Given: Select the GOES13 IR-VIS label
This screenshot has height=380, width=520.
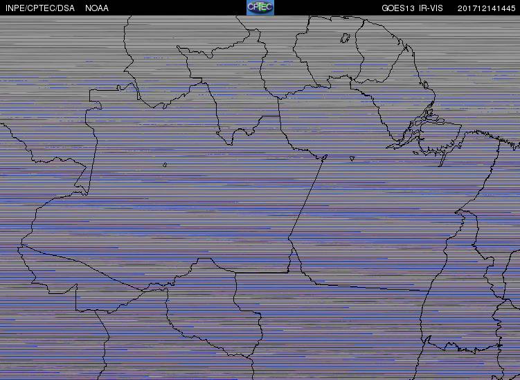Looking at the screenshot, I should pos(412,8).
